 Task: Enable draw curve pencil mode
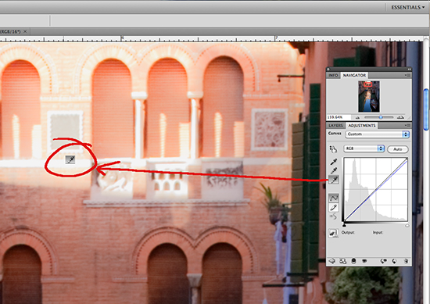(x=334, y=208)
